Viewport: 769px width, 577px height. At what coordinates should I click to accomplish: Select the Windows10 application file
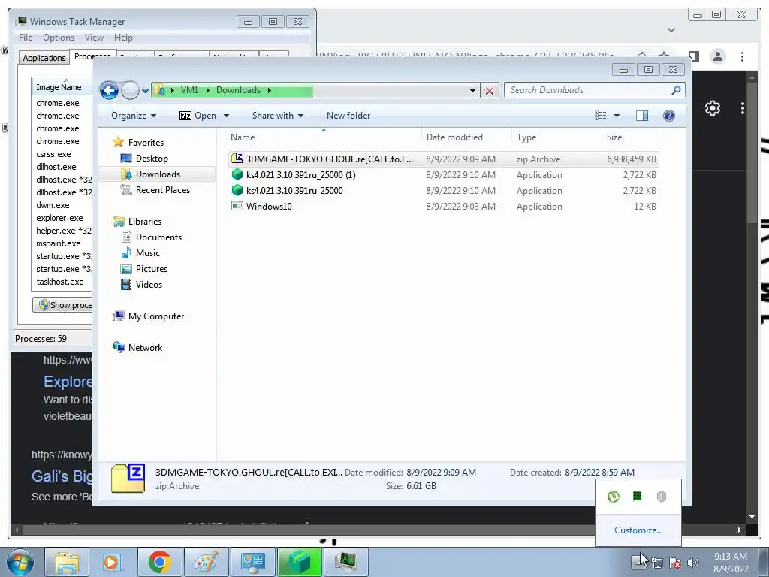click(444, 206)
